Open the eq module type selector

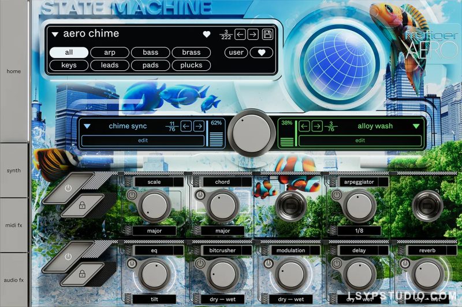(x=159, y=251)
